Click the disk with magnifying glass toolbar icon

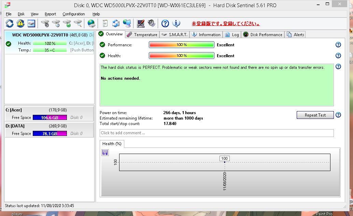tap(78, 24)
